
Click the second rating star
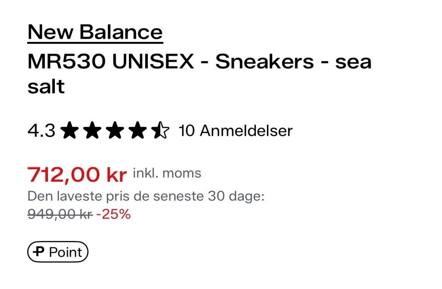click(x=93, y=131)
